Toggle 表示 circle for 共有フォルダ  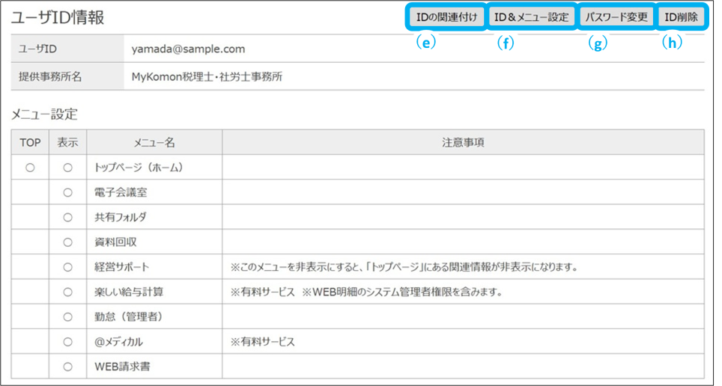coord(67,217)
